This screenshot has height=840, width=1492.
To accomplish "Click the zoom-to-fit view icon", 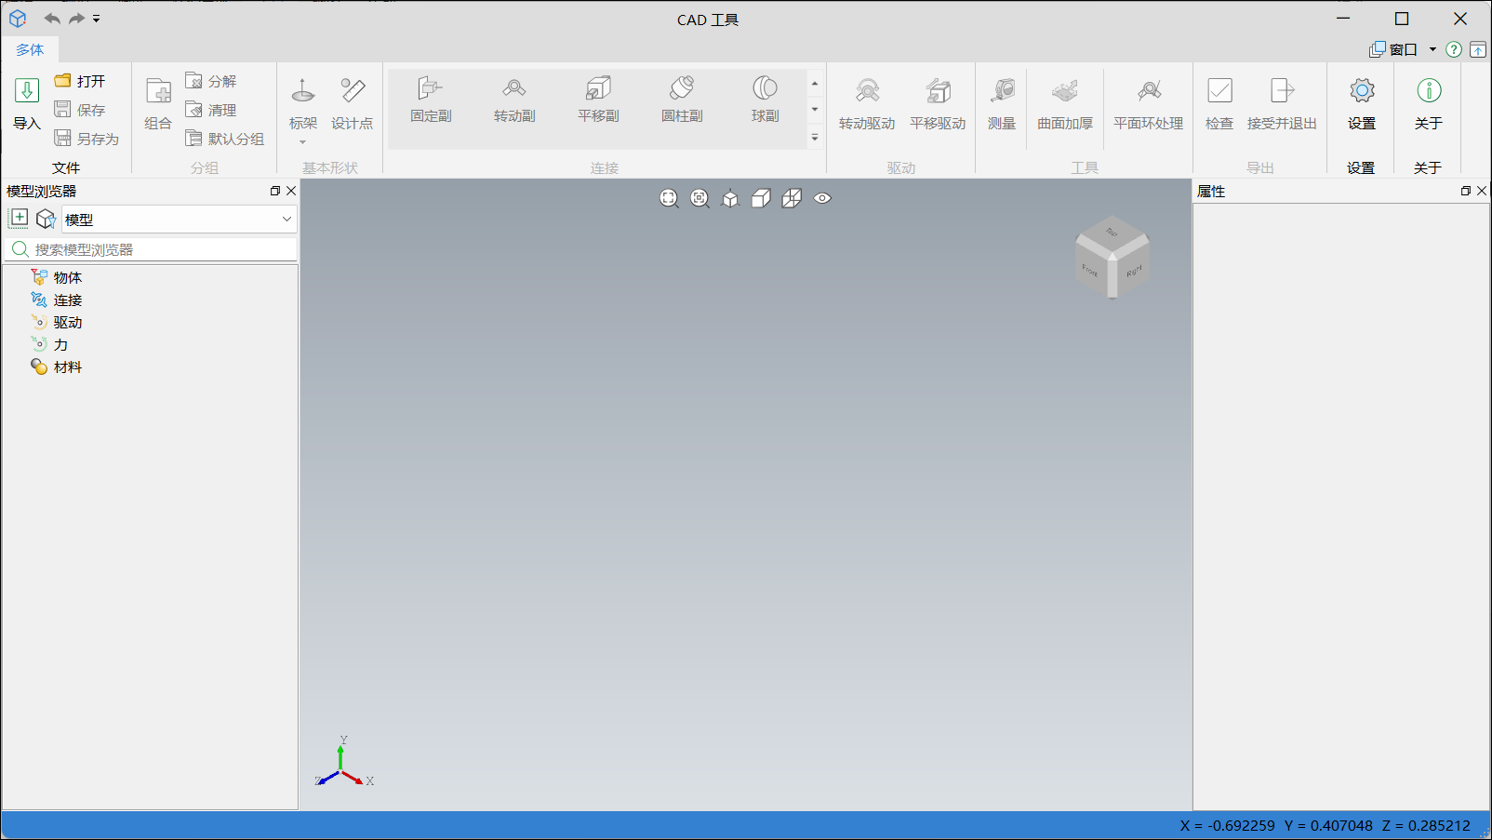I will tap(669, 198).
